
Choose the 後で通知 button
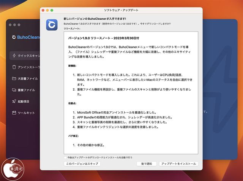147,164
